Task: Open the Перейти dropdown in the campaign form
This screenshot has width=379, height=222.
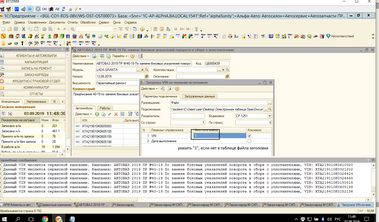Action: tap(120, 56)
